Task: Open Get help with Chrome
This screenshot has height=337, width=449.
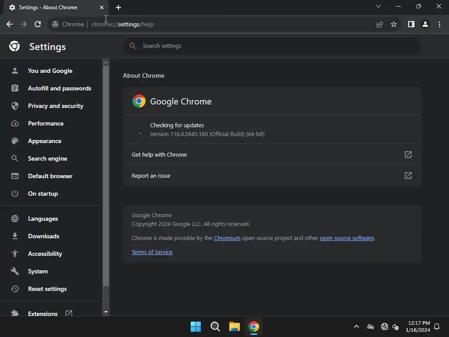Action: point(272,154)
